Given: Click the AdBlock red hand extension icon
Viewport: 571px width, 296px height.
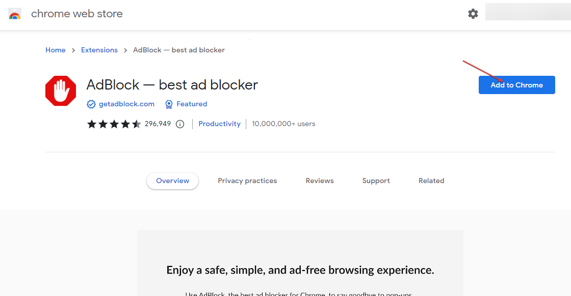Looking at the screenshot, I should click(x=60, y=91).
